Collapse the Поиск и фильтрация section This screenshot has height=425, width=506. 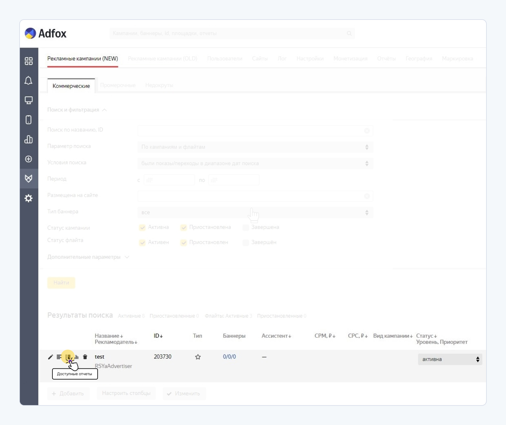[x=77, y=110]
